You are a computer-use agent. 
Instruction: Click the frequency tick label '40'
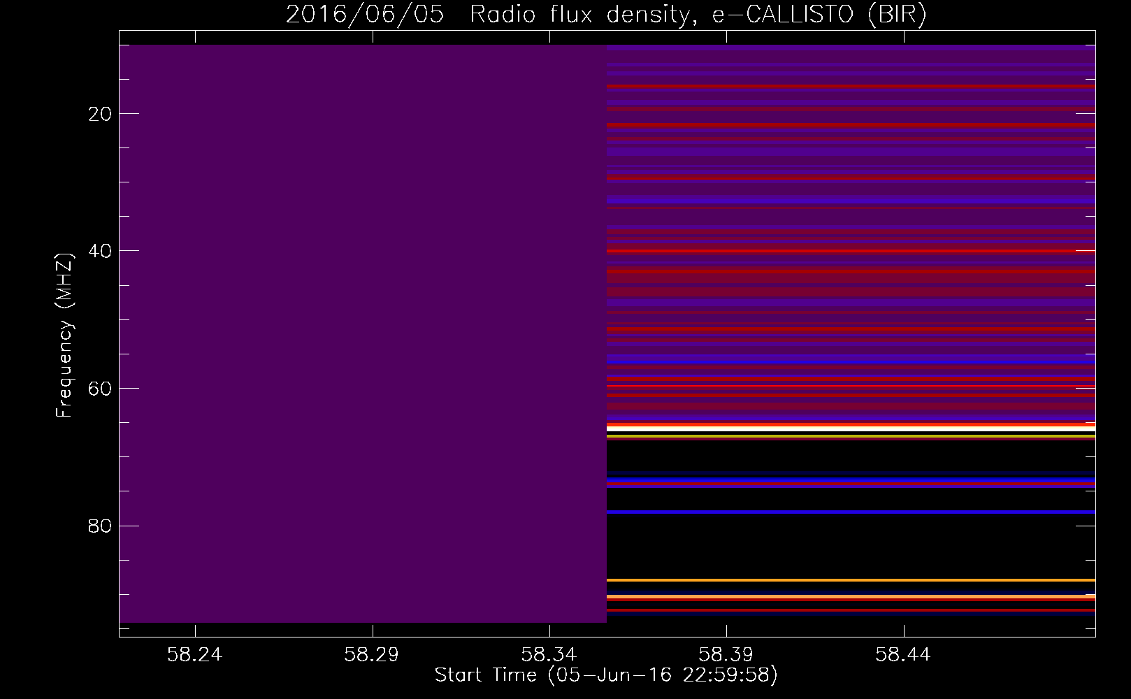(x=101, y=250)
